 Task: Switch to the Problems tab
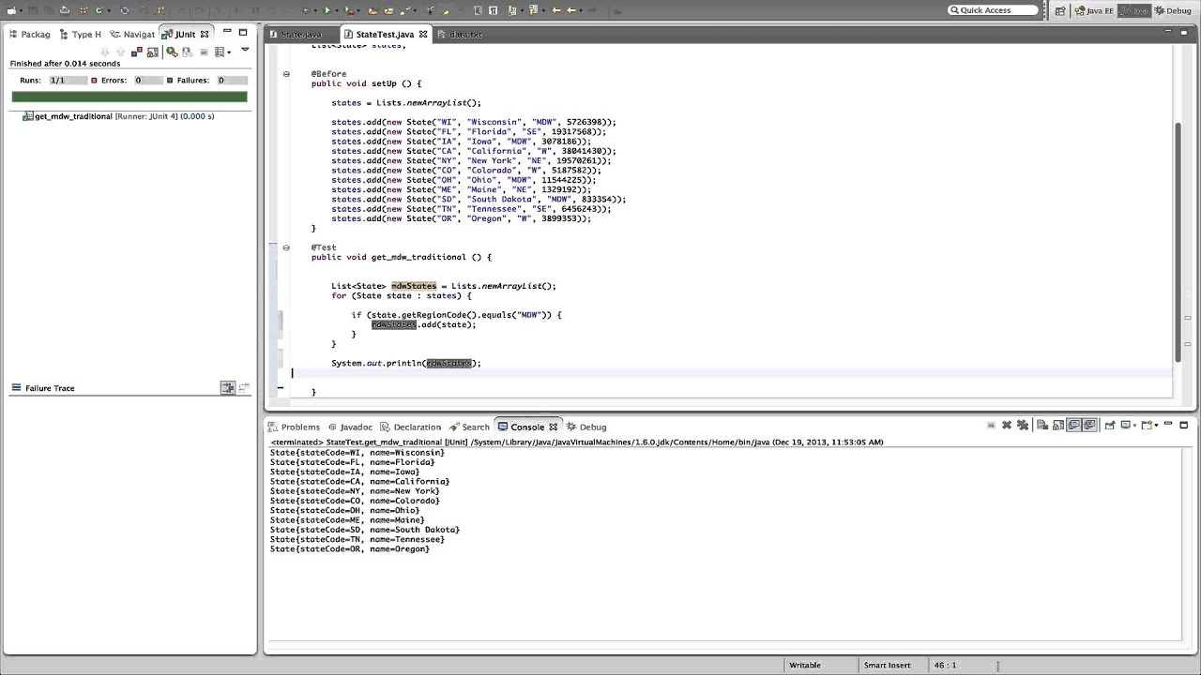(x=294, y=427)
